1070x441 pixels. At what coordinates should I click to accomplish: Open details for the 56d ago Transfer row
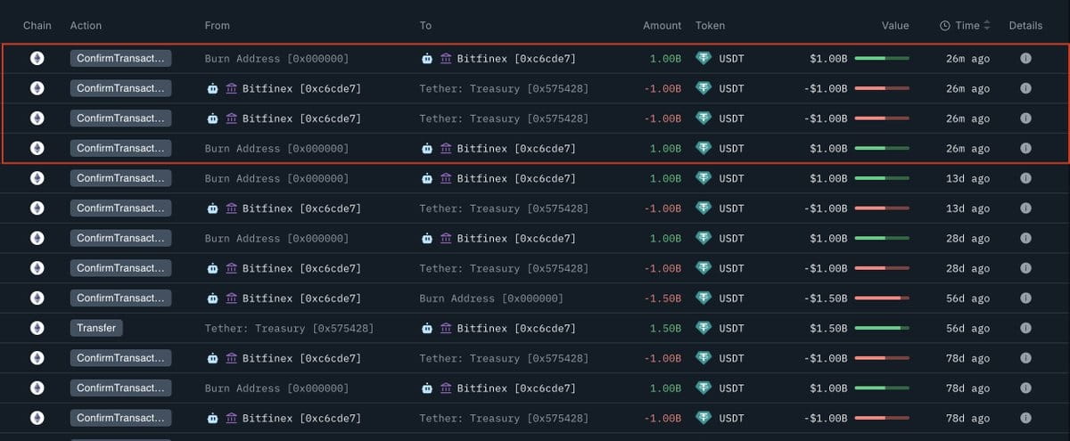tap(1025, 328)
